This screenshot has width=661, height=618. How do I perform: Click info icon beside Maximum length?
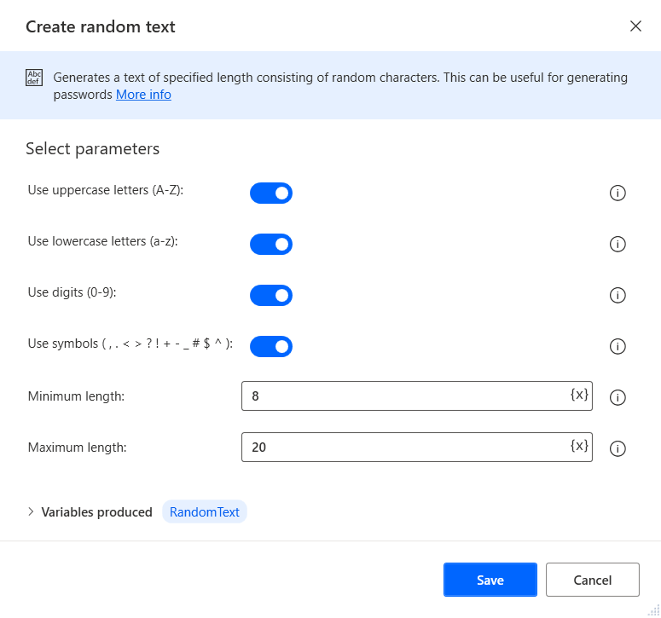(618, 448)
